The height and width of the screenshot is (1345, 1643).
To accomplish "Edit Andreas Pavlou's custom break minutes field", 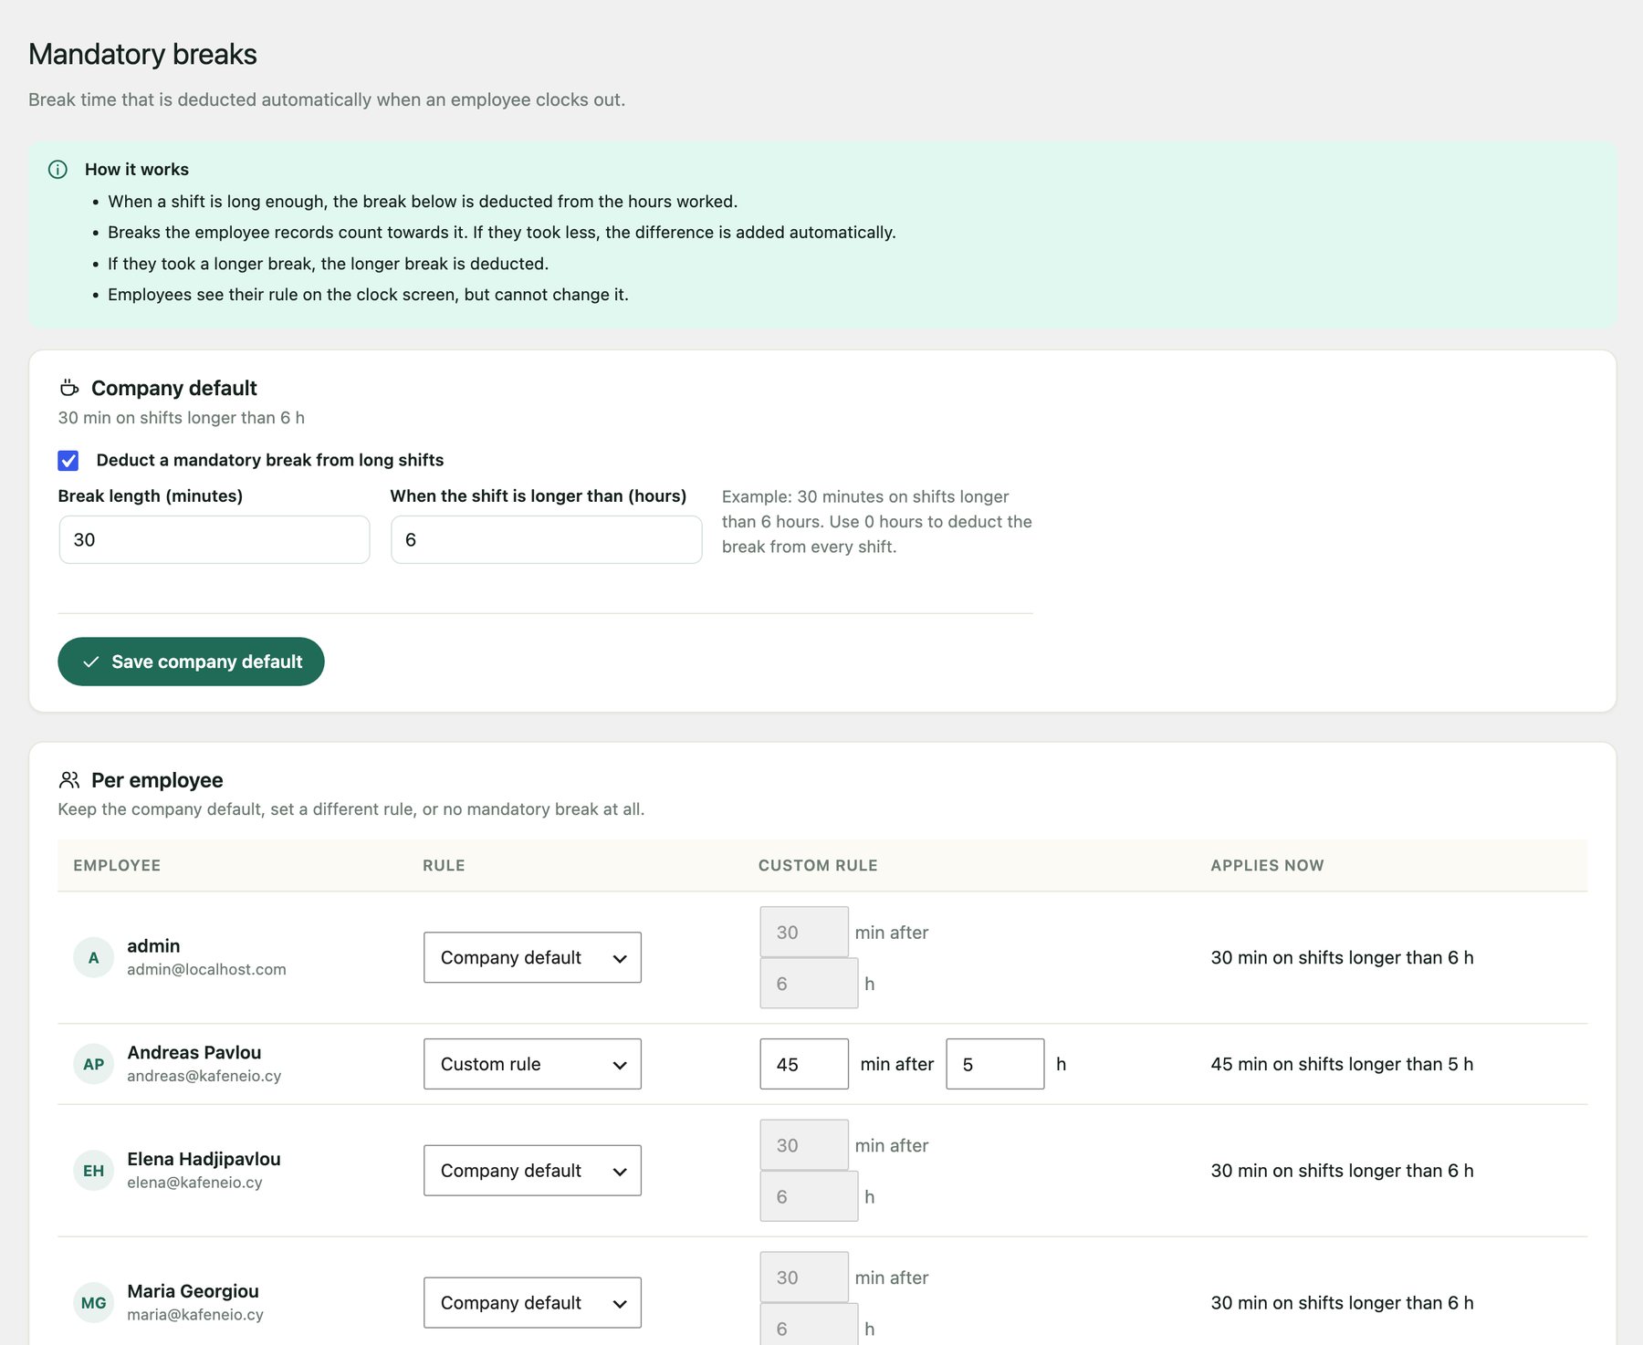I will point(804,1064).
